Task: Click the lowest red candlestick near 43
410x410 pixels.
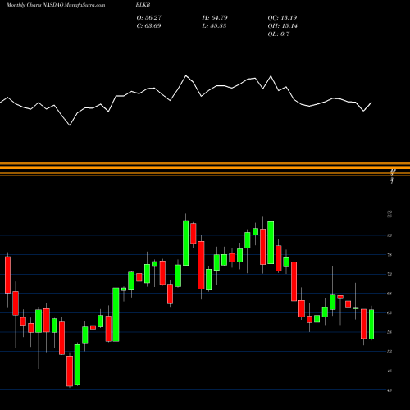Action: coord(70,371)
